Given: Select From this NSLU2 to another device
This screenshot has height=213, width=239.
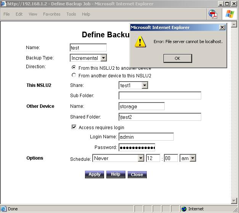Looking at the screenshot, I should click(74, 67).
